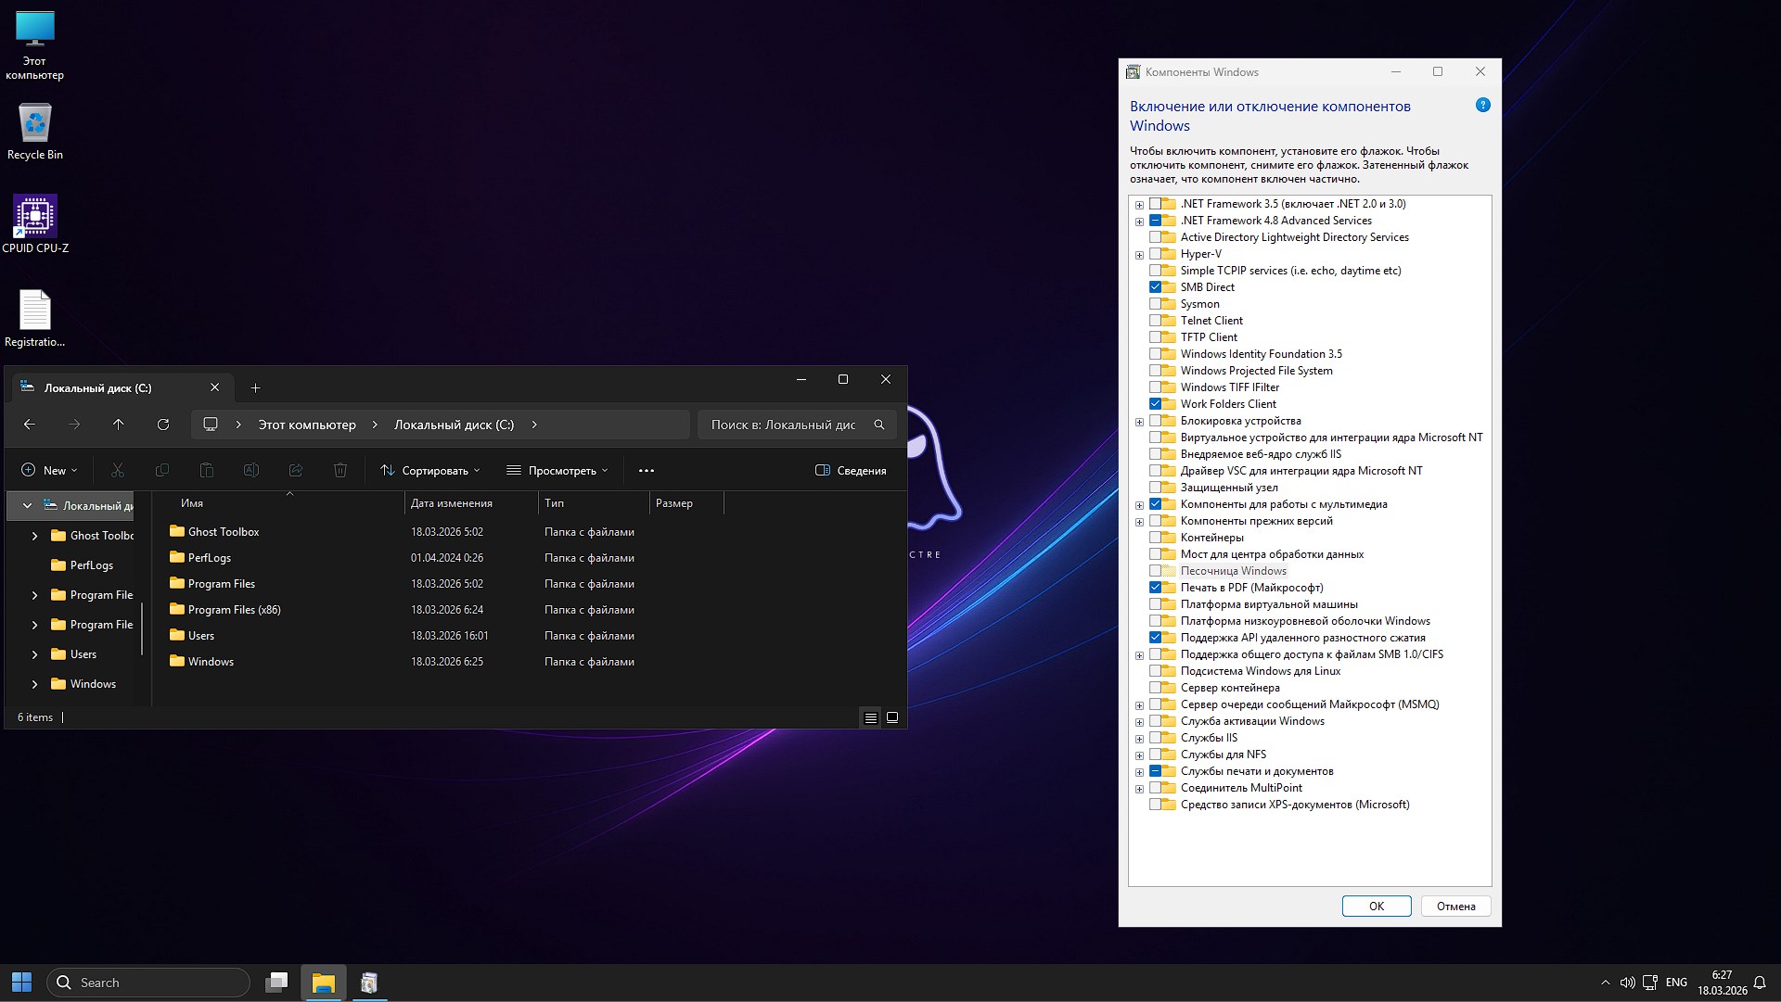The image size is (1781, 1002).
Task: Expand the .NET Framework 3.5 node
Action: point(1139,204)
